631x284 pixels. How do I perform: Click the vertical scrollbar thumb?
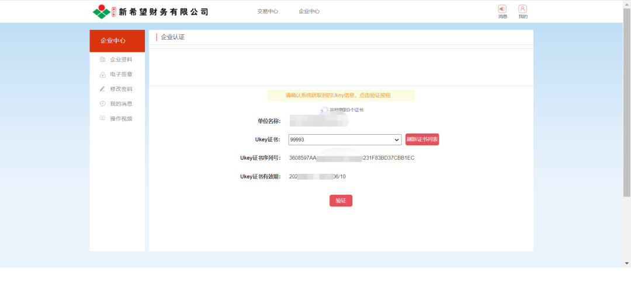click(627, 102)
